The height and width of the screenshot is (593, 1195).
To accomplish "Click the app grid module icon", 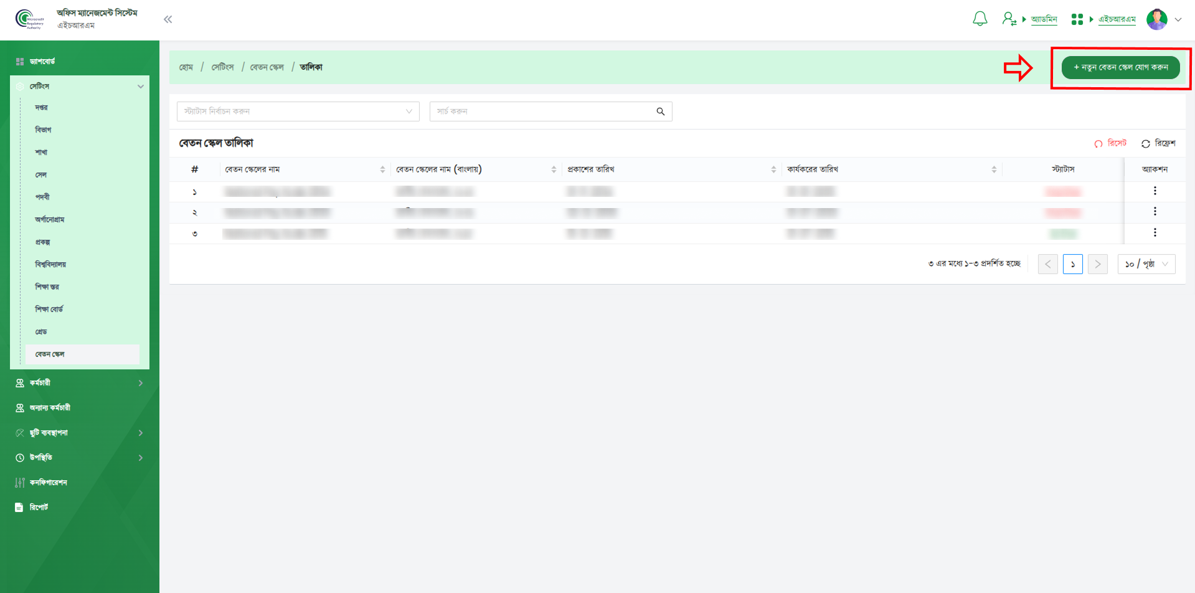I will (1077, 19).
